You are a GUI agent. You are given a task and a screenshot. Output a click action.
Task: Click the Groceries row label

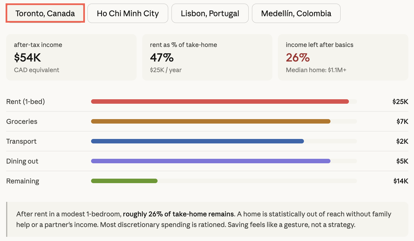(22, 121)
